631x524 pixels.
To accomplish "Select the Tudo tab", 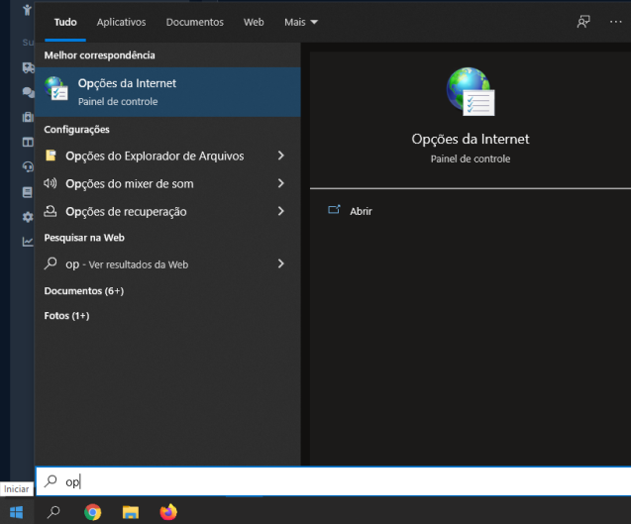I will [65, 22].
